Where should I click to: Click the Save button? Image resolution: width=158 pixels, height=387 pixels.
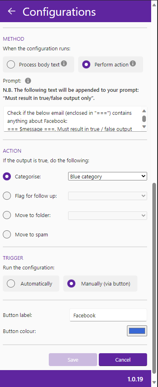73,360
